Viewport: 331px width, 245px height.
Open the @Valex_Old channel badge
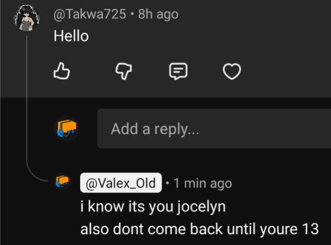pos(121,183)
